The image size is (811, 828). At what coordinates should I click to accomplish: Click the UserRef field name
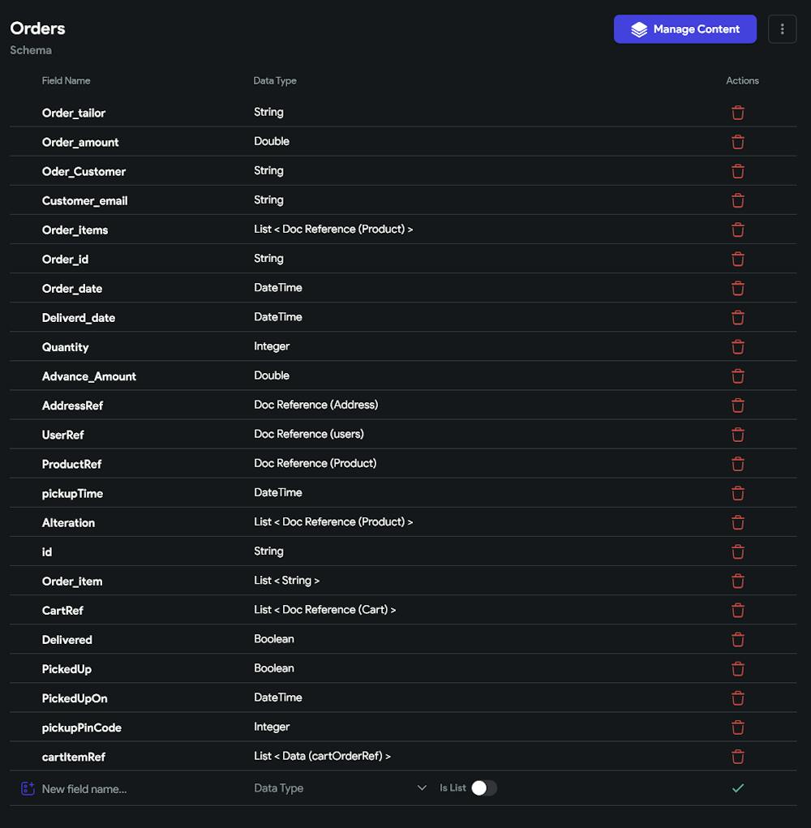62,435
